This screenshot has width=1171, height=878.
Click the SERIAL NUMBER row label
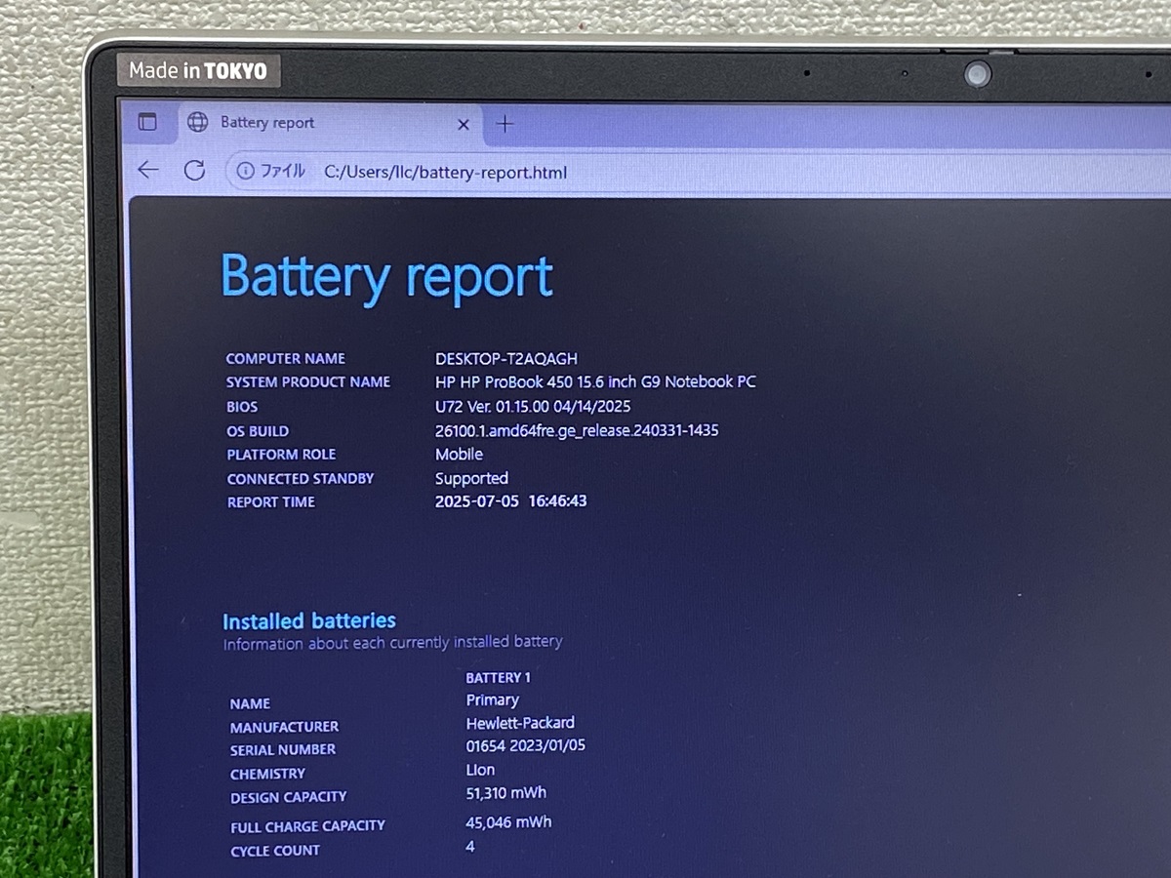click(x=283, y=750)
